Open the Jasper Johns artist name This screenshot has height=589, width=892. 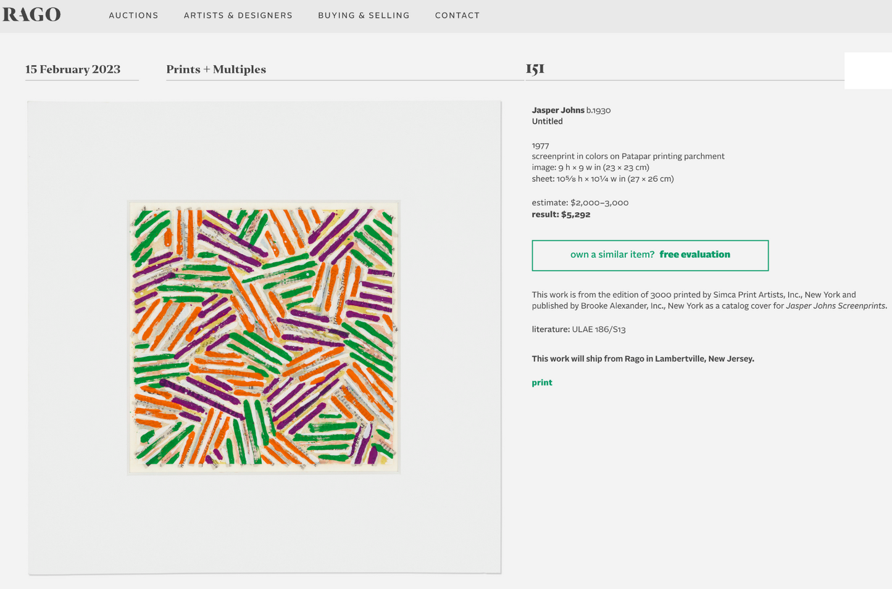click(x=557, y=110)
